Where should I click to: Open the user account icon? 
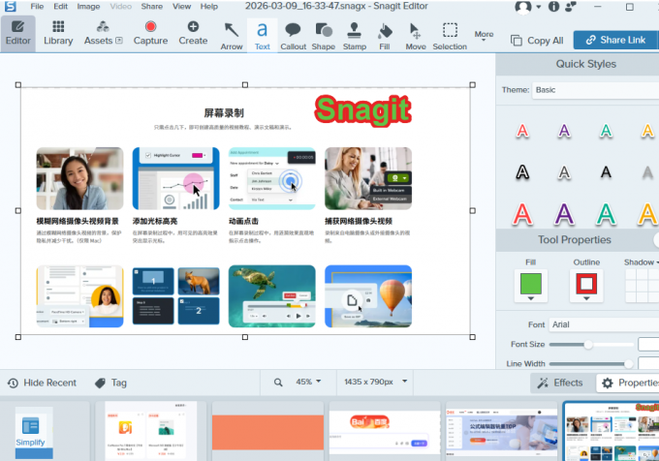click(x=522, y=7)
